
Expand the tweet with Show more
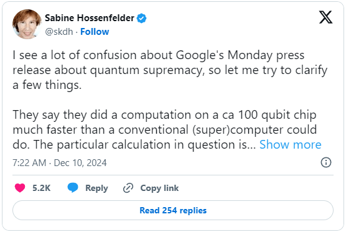point(291,145)
